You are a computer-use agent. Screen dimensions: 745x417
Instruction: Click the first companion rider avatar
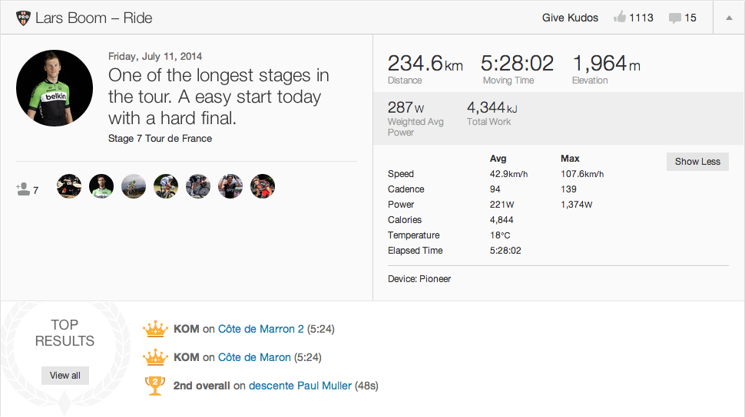coord(69,186)
